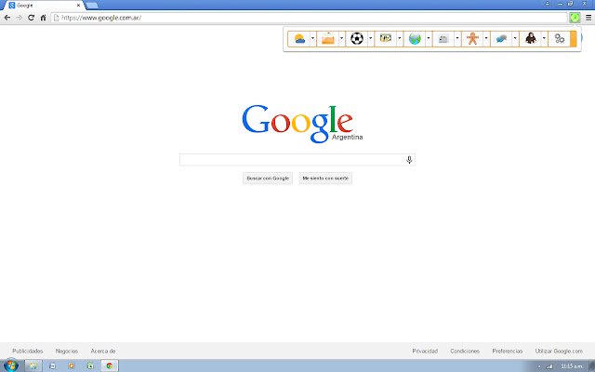Click the browser forward arrow
The image size is (595, 372).
tap(20, 18)
